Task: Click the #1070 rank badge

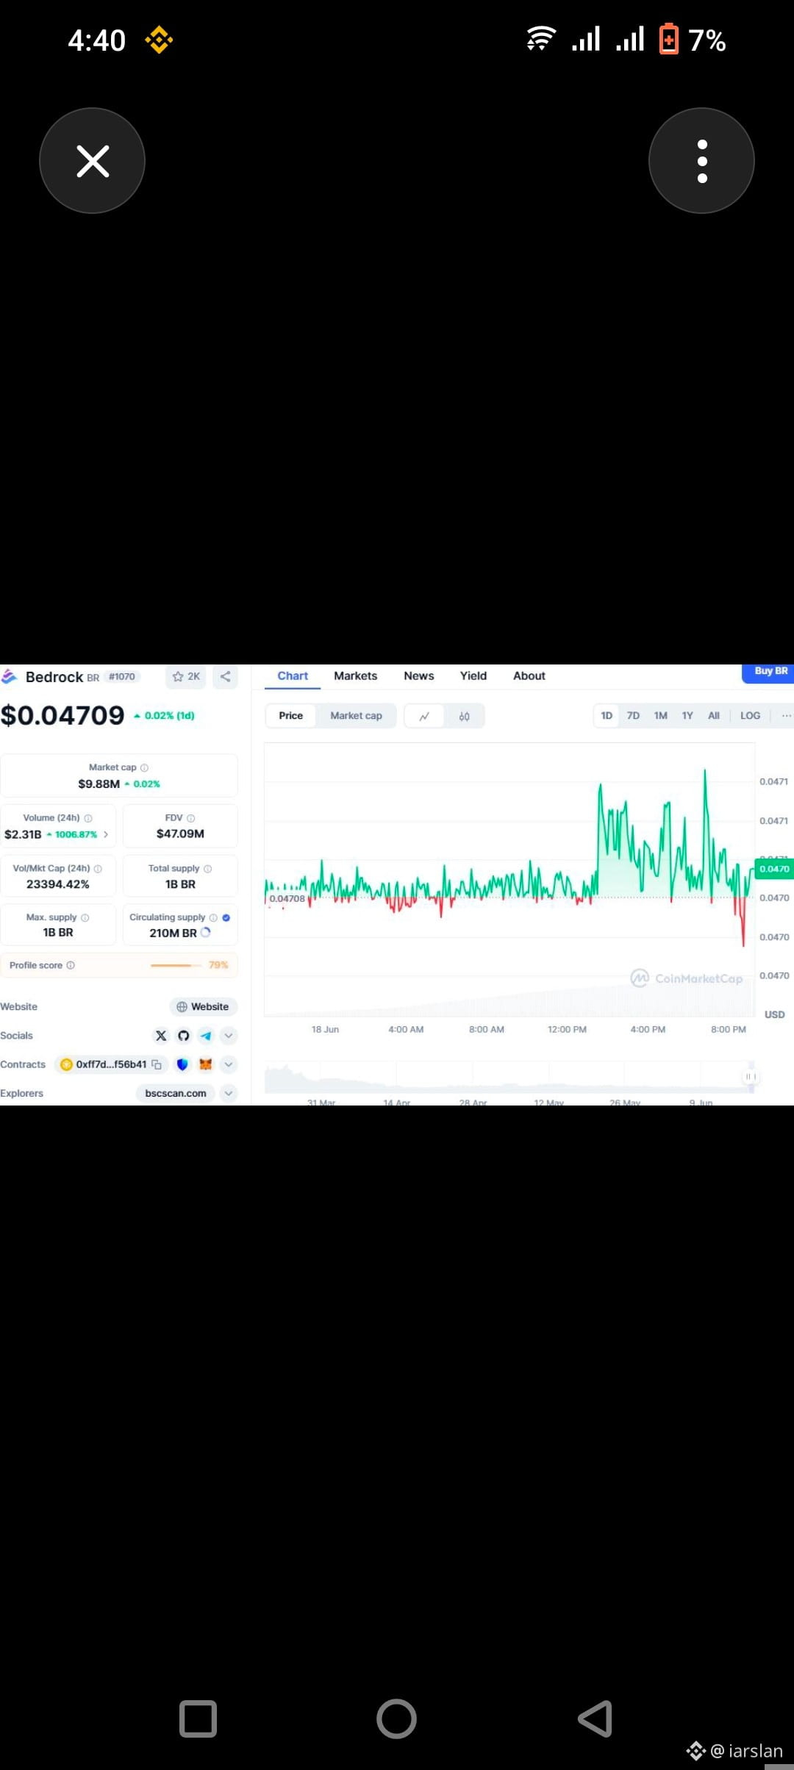Action: [x=122, y=676]
